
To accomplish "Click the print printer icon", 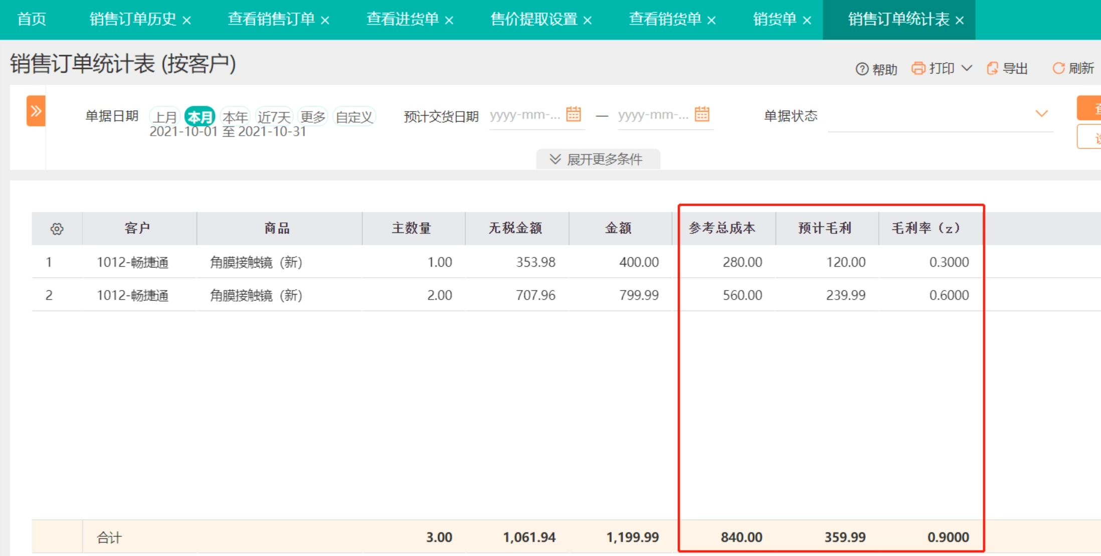I will click(918, 68).
